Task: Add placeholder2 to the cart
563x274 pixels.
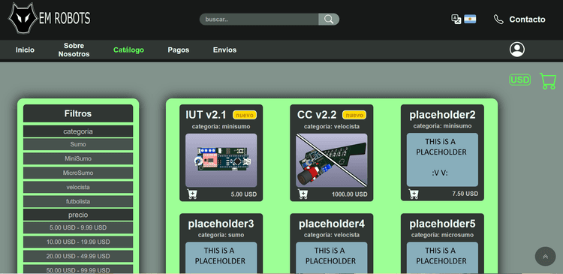Action: click(414, 194)
